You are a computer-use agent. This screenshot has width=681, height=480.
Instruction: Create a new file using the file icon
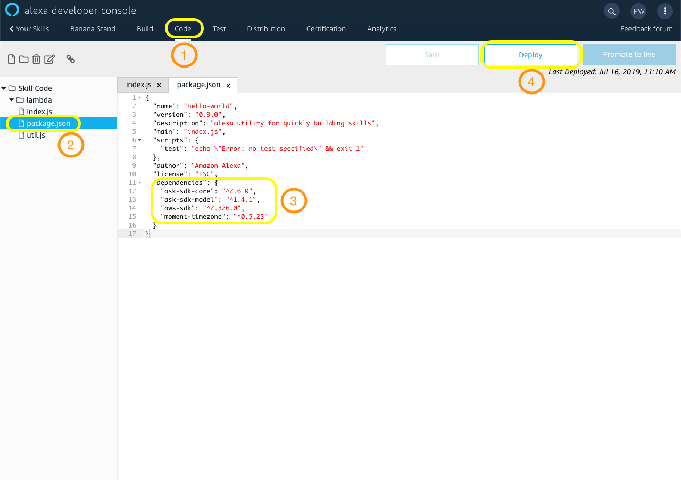(11, 59)
